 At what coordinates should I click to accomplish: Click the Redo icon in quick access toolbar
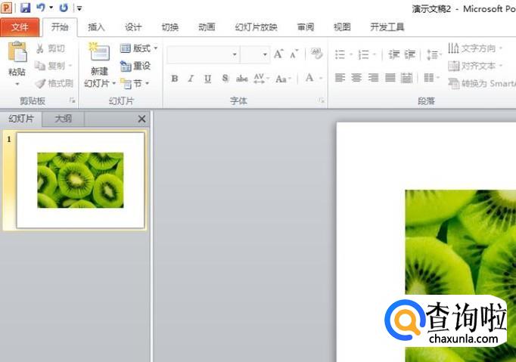(x=64, y=8)
